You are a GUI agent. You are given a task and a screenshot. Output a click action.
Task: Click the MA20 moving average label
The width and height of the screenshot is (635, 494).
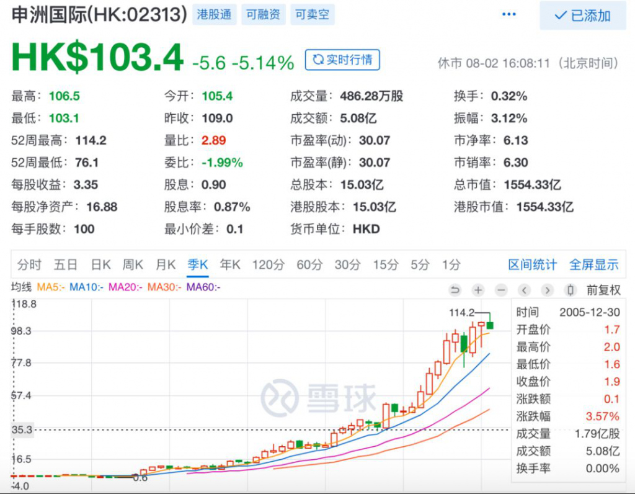pyautogui.click(x=125, y=287)
